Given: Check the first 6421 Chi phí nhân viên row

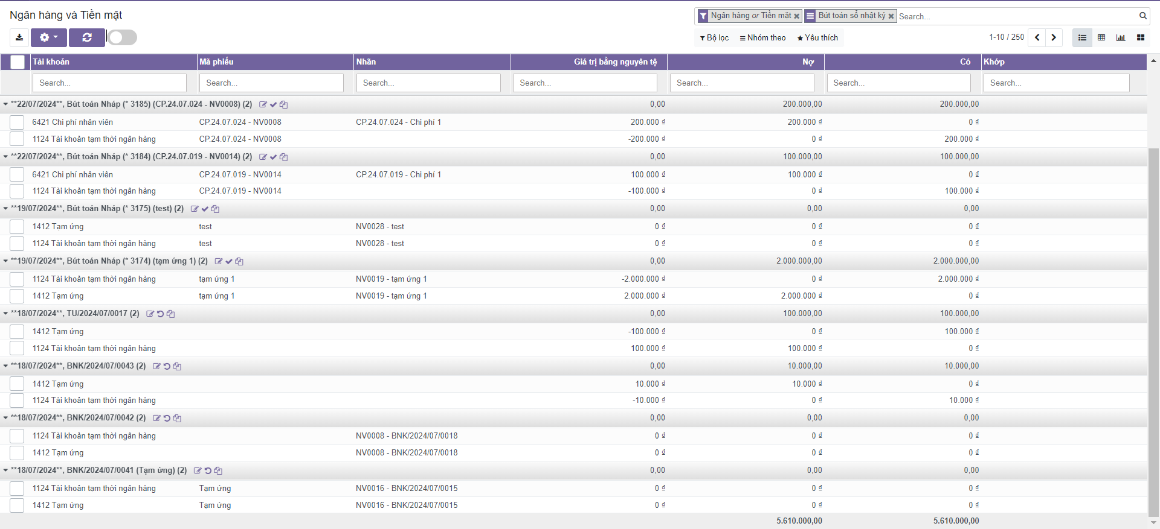Looking at the screenshot, I should [x=17, y=122].
